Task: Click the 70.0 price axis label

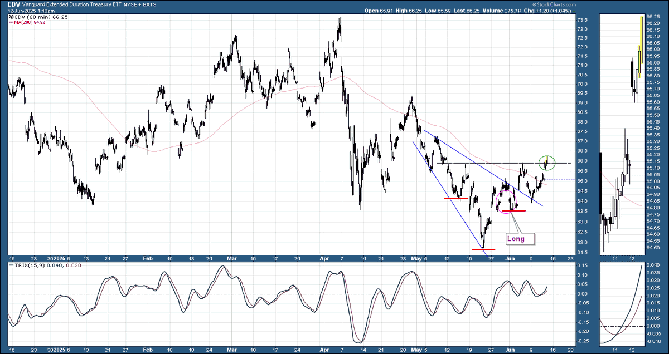Action: tap(583, 84)
